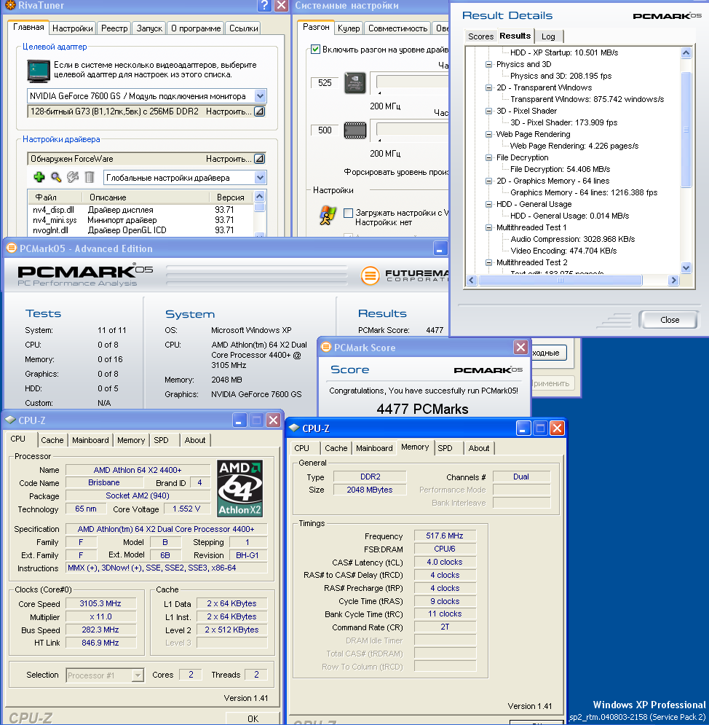Open Mainboard tab in left CPU-Z window
This screenshot has height=725, width=709.
pyautogui.click(x=90, y=440)
